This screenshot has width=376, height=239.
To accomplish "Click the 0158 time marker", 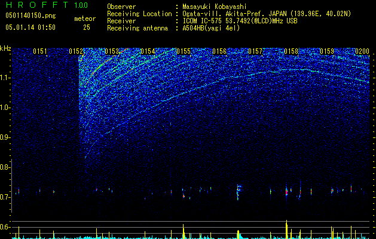I will 291,51.
